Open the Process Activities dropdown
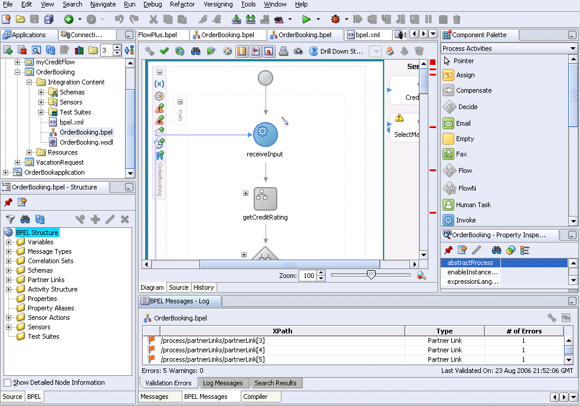The height and width of the screenshot is (406, 580). point(573,48)
